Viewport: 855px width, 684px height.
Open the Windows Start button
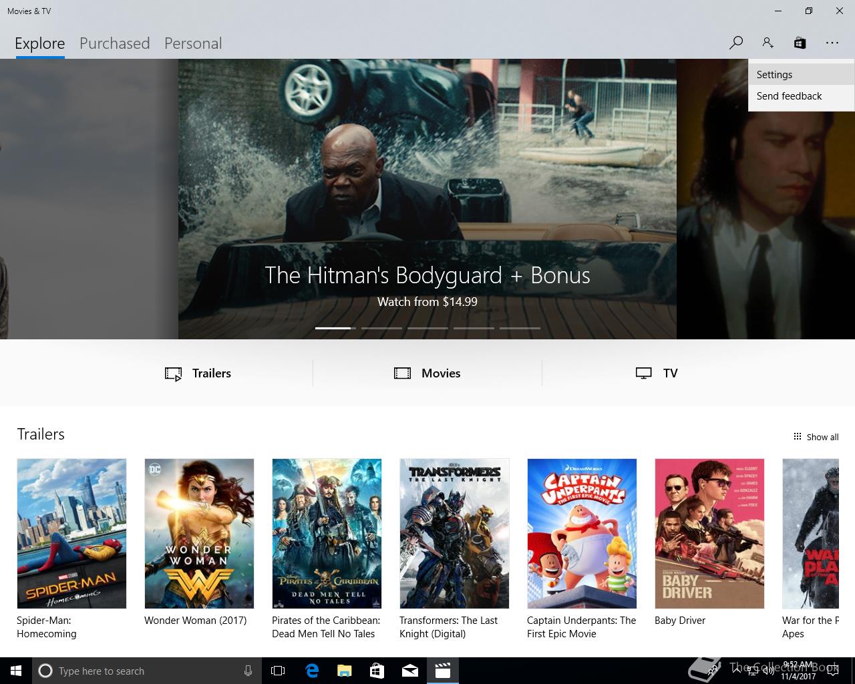point(16,671)
